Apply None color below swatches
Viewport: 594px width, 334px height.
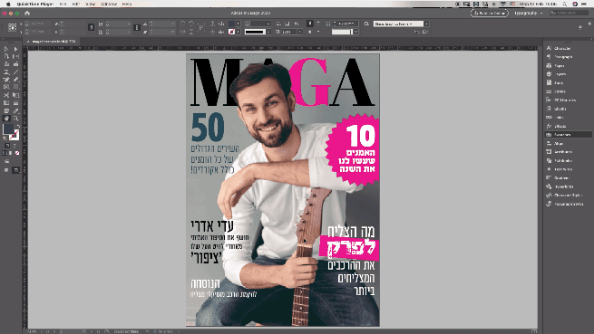pos(17,153)
